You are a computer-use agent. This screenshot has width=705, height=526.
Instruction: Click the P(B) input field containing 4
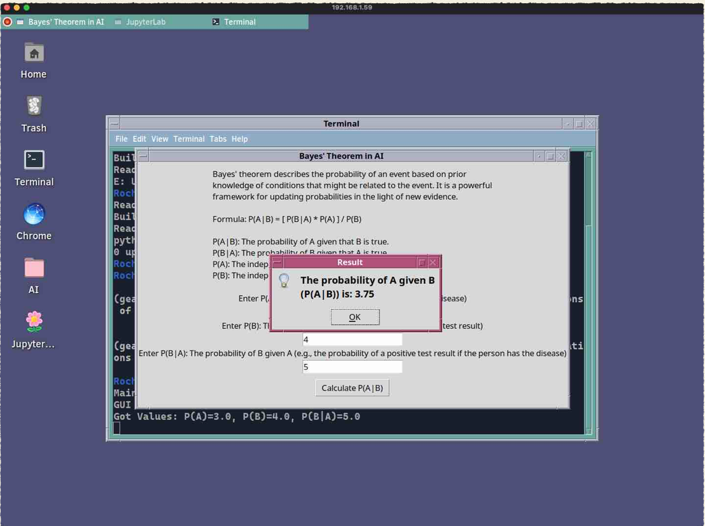coord(352,340)
